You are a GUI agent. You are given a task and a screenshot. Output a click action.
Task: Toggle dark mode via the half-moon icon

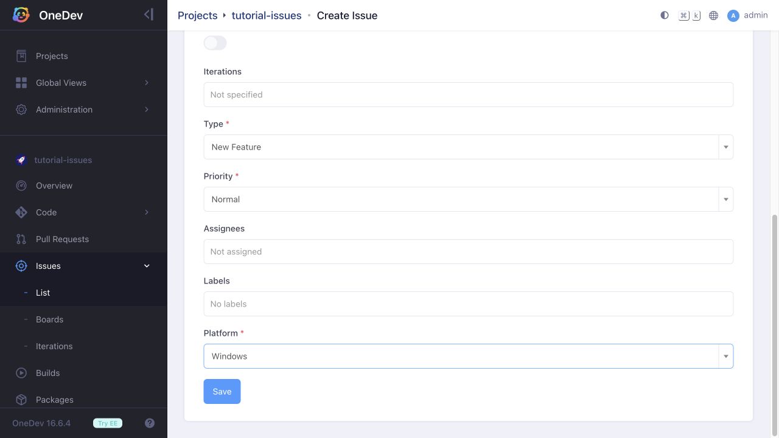tap(665, 15)
